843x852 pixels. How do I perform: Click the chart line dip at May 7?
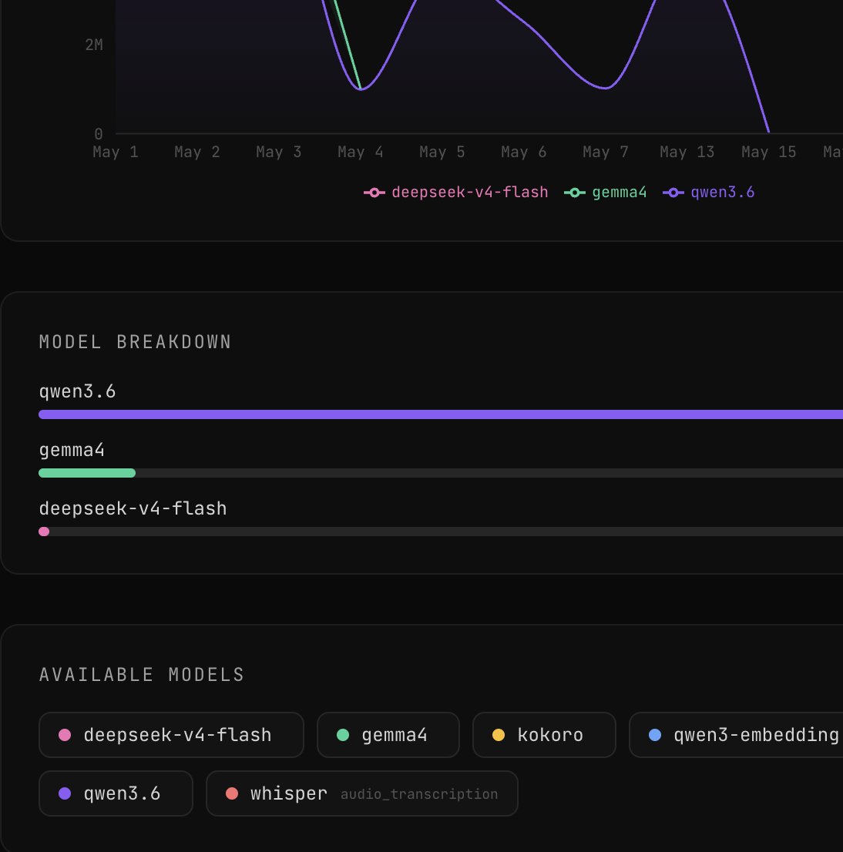[x=606, y=88]
